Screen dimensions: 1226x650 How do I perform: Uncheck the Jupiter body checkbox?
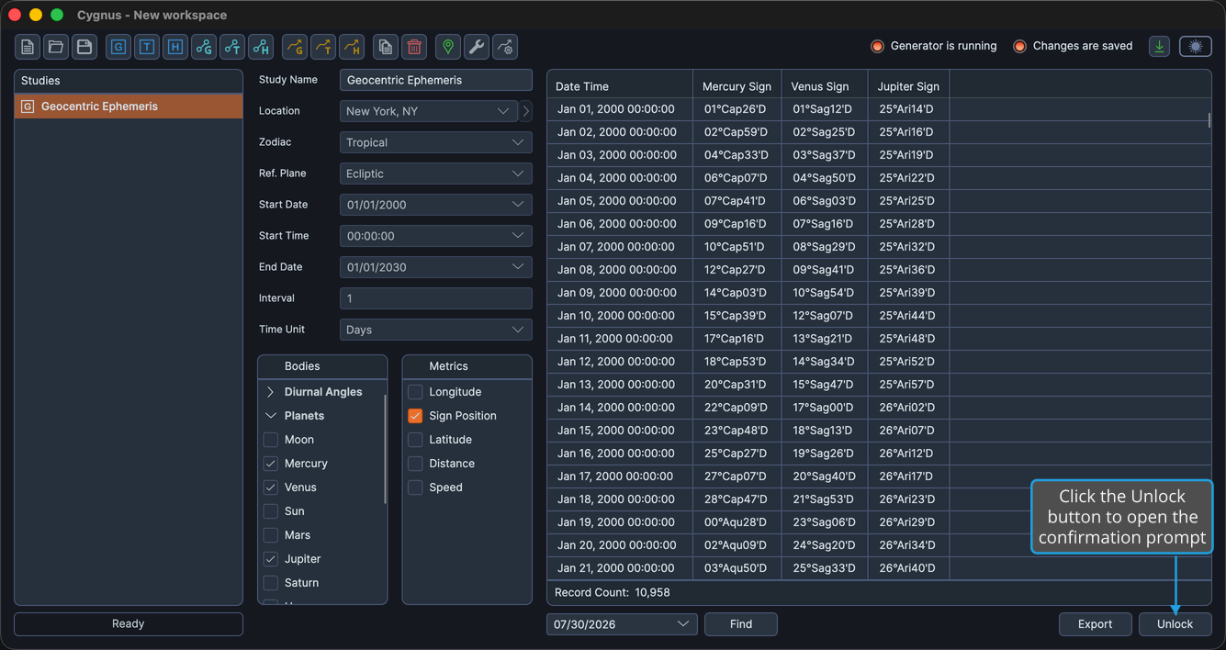click(271, 559)
